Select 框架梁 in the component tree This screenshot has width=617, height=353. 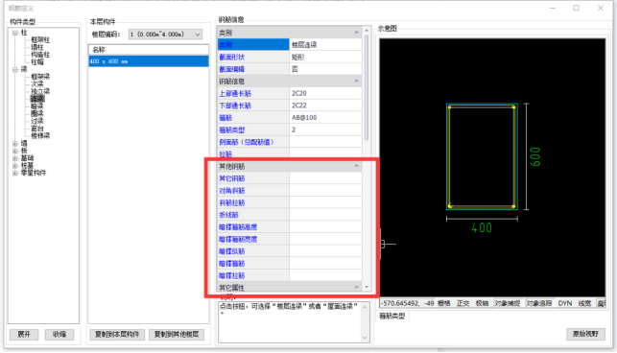[x=40, y=77]
